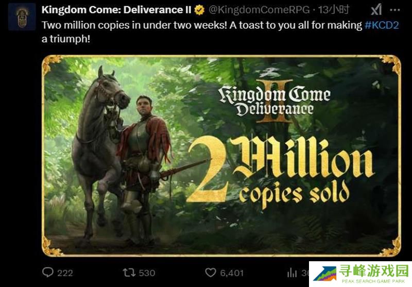Click the reply speech bubble icon
The height and width of the screenshot is (287, 412).
[48, 273]
